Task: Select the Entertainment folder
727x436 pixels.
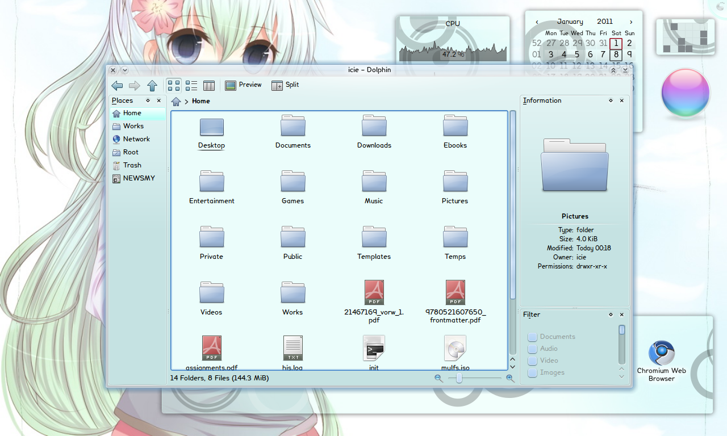Action: [x=212, y=188]
